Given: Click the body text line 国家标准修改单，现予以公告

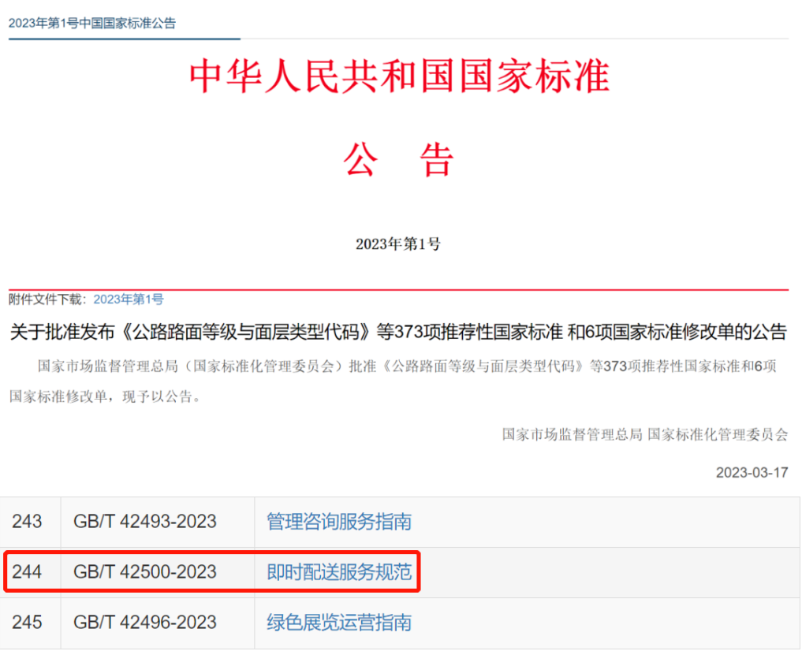Looking at the screenshot, I should pyautogui.click(x=106, y=396).
